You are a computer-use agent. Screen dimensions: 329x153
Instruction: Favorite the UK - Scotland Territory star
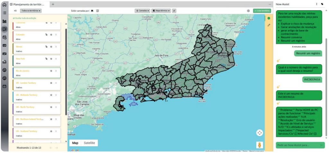click(x=51, y=131)
